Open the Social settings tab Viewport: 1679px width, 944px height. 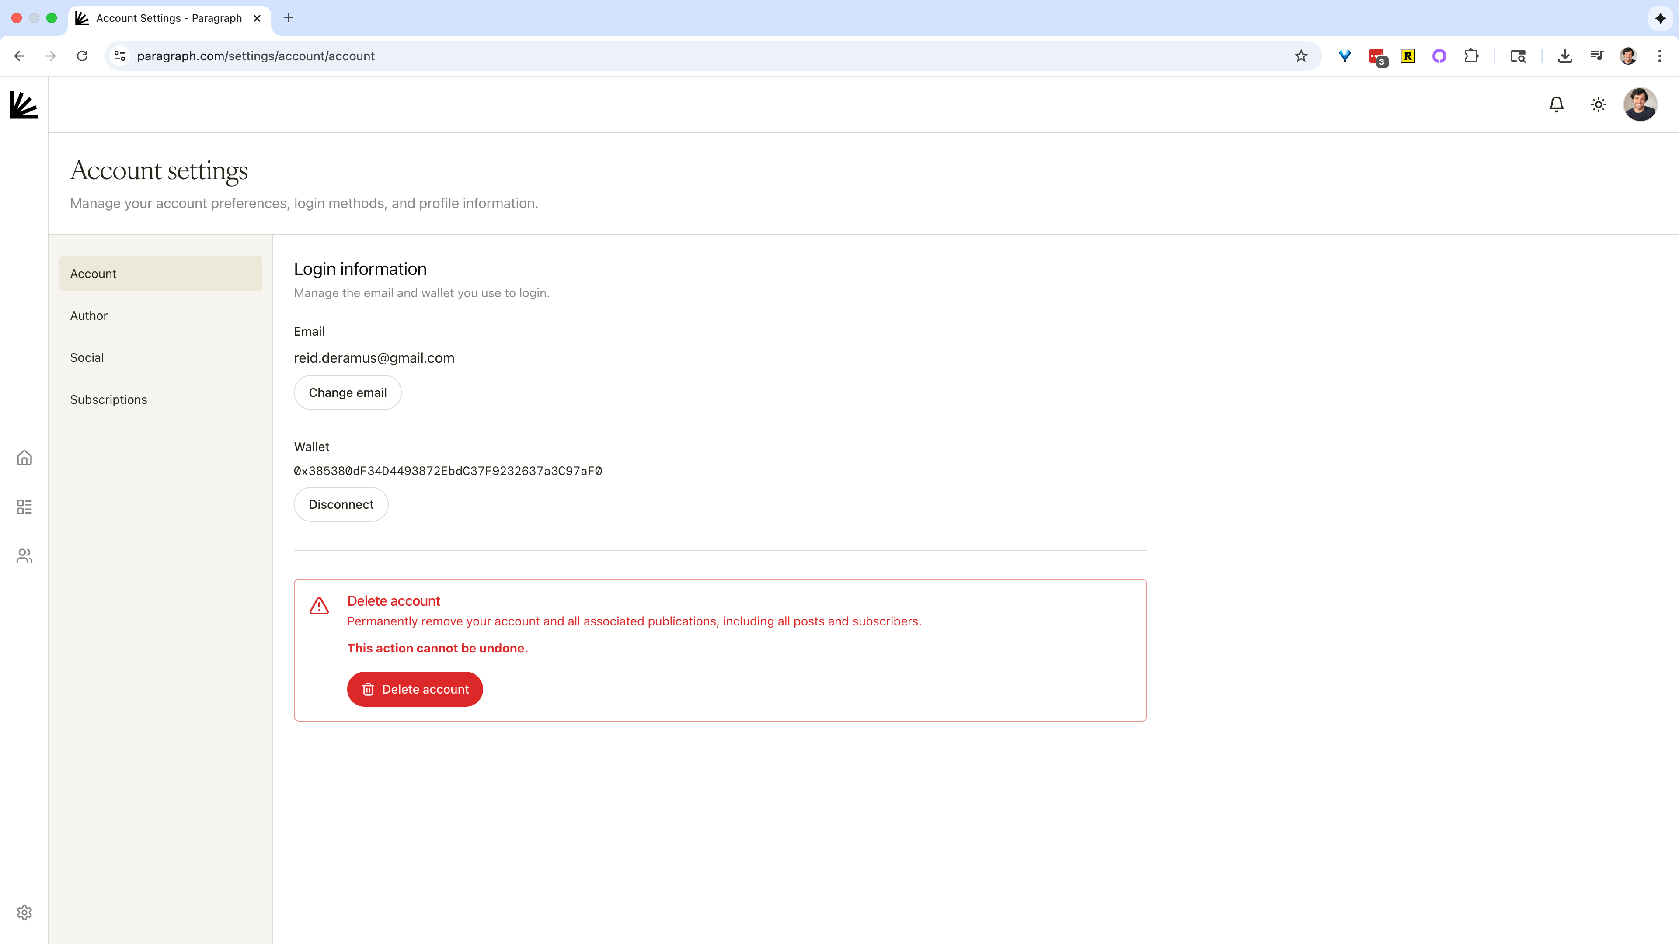point(87,357)
